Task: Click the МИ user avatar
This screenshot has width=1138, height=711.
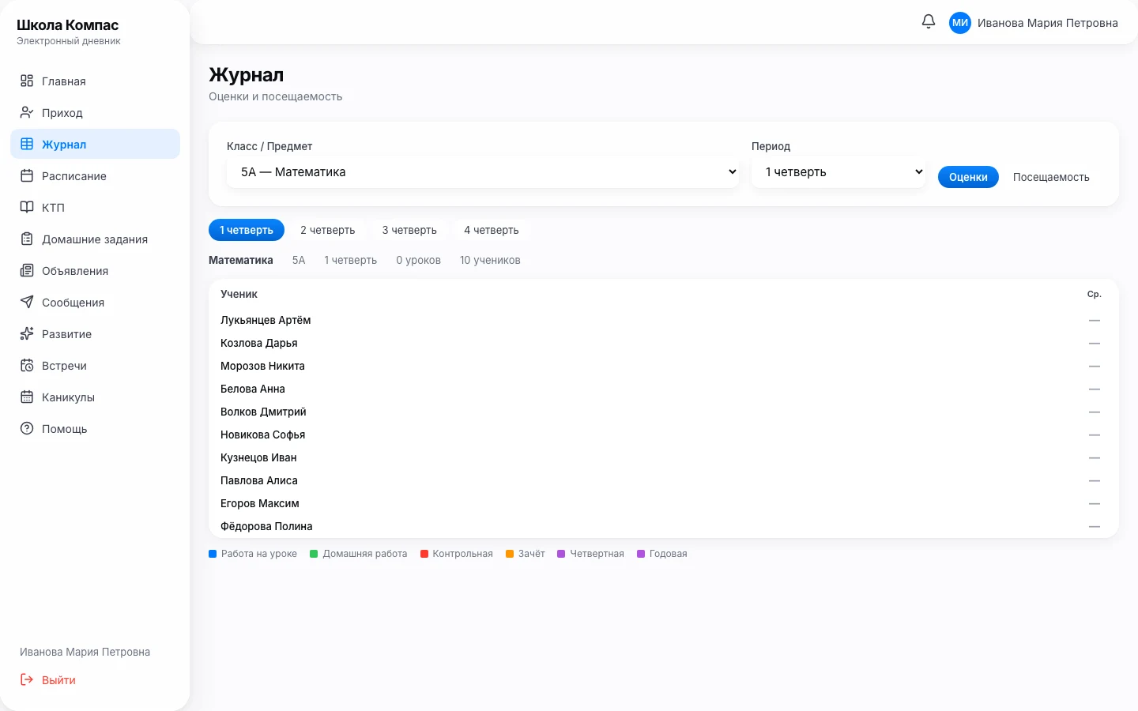Action: 960,23
